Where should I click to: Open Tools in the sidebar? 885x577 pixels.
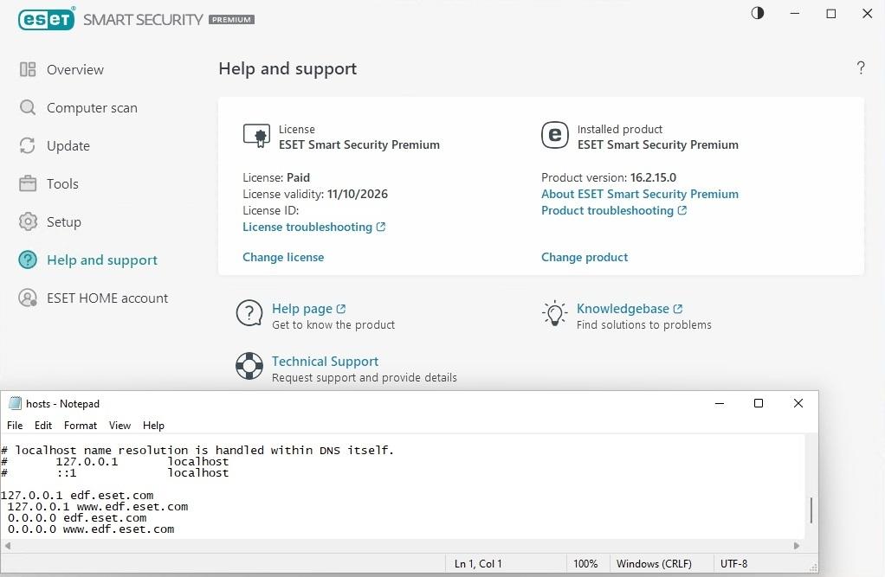pyautogui.click(x=62, y=184)
